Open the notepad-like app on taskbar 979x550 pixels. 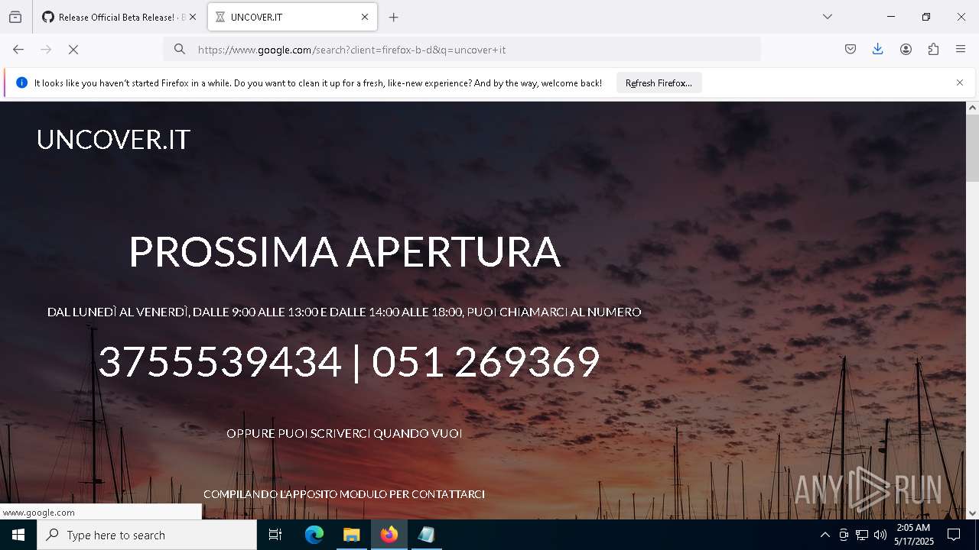(426, 535)
